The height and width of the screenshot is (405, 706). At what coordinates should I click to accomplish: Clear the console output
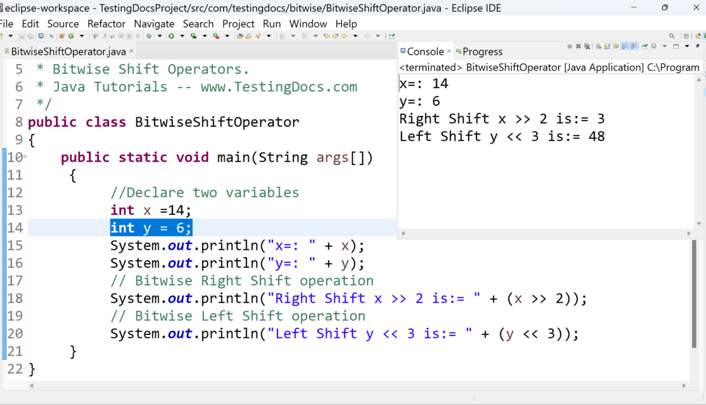point(599,46)
